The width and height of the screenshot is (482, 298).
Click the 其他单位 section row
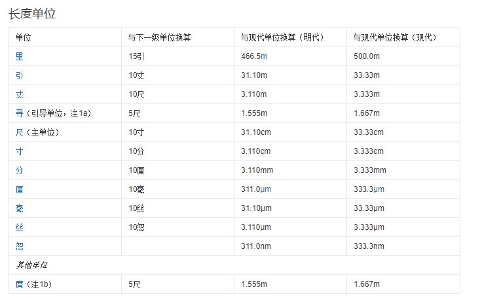pyautogui.click(x=234, y=265)
